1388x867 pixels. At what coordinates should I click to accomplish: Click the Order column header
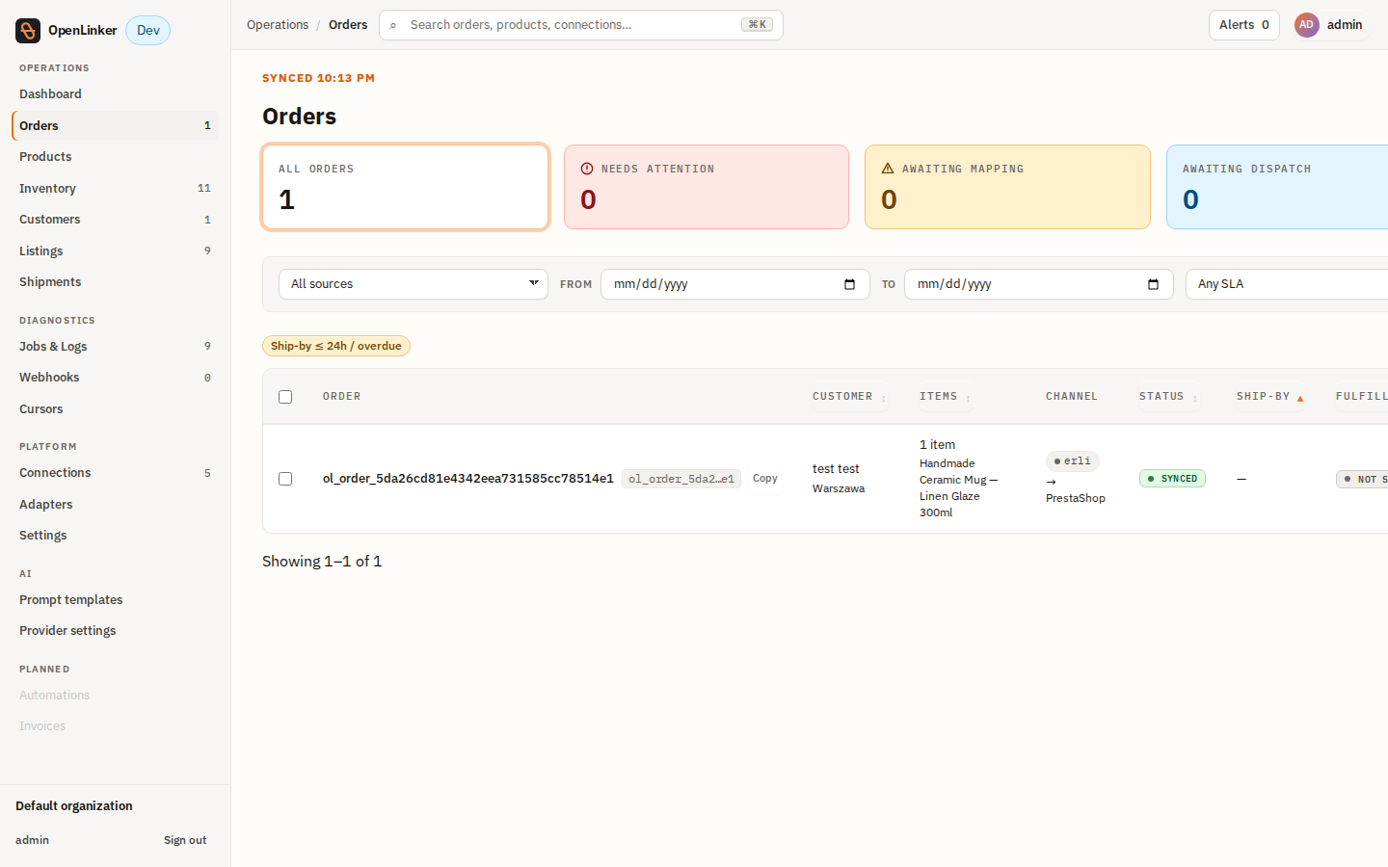coord(342,397)
